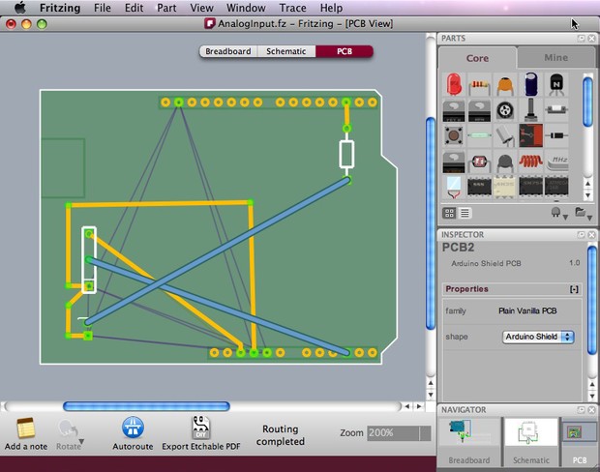Switch parts bin to icon grid view
This screenshot has height=472, width=600.
(x=450, y=213)
